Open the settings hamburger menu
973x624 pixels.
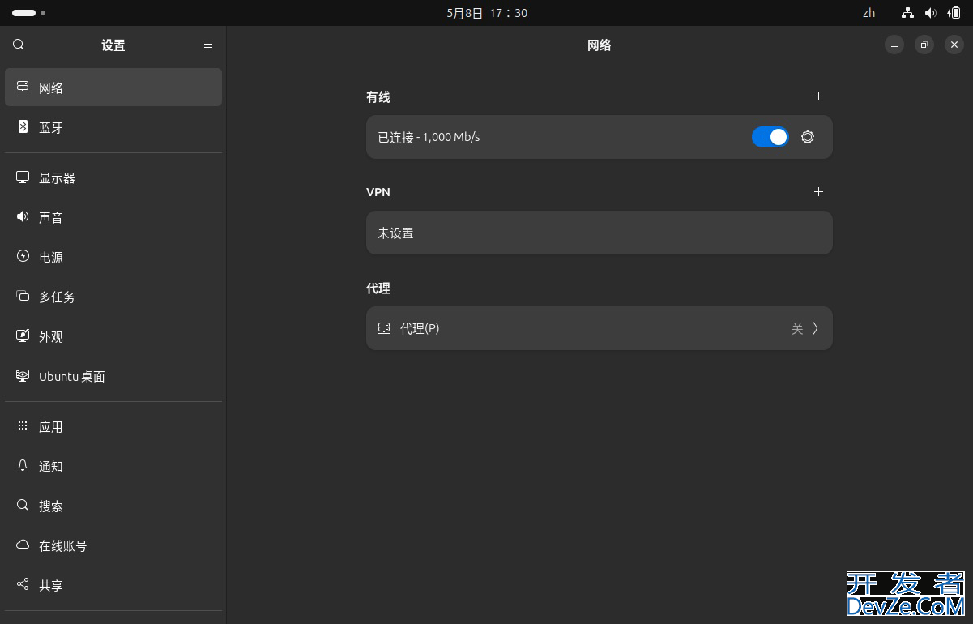pyautogui.click(x=208, y=45)
